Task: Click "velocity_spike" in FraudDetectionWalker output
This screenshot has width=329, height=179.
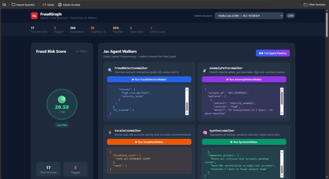Action: [x=132, y=96]
